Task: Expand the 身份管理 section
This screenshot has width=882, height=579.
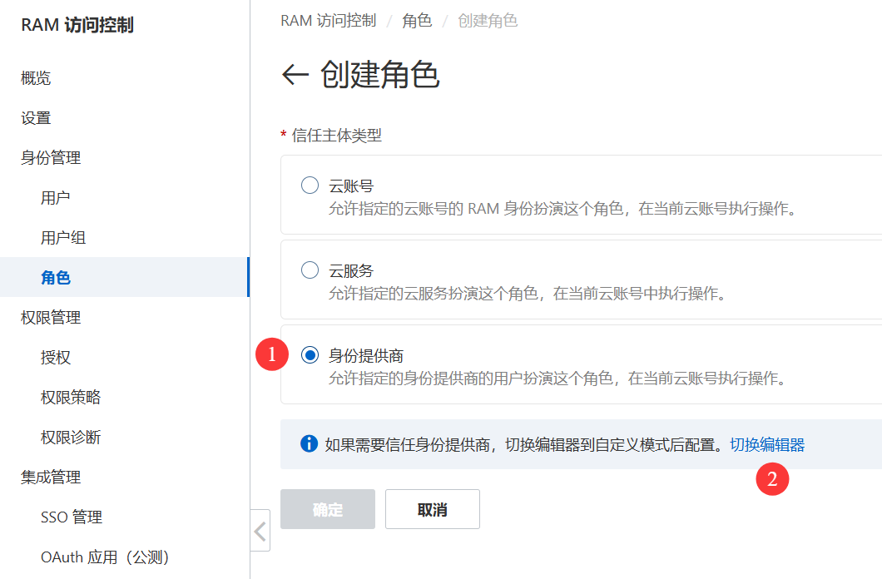Action: click(x=51, y=158)
